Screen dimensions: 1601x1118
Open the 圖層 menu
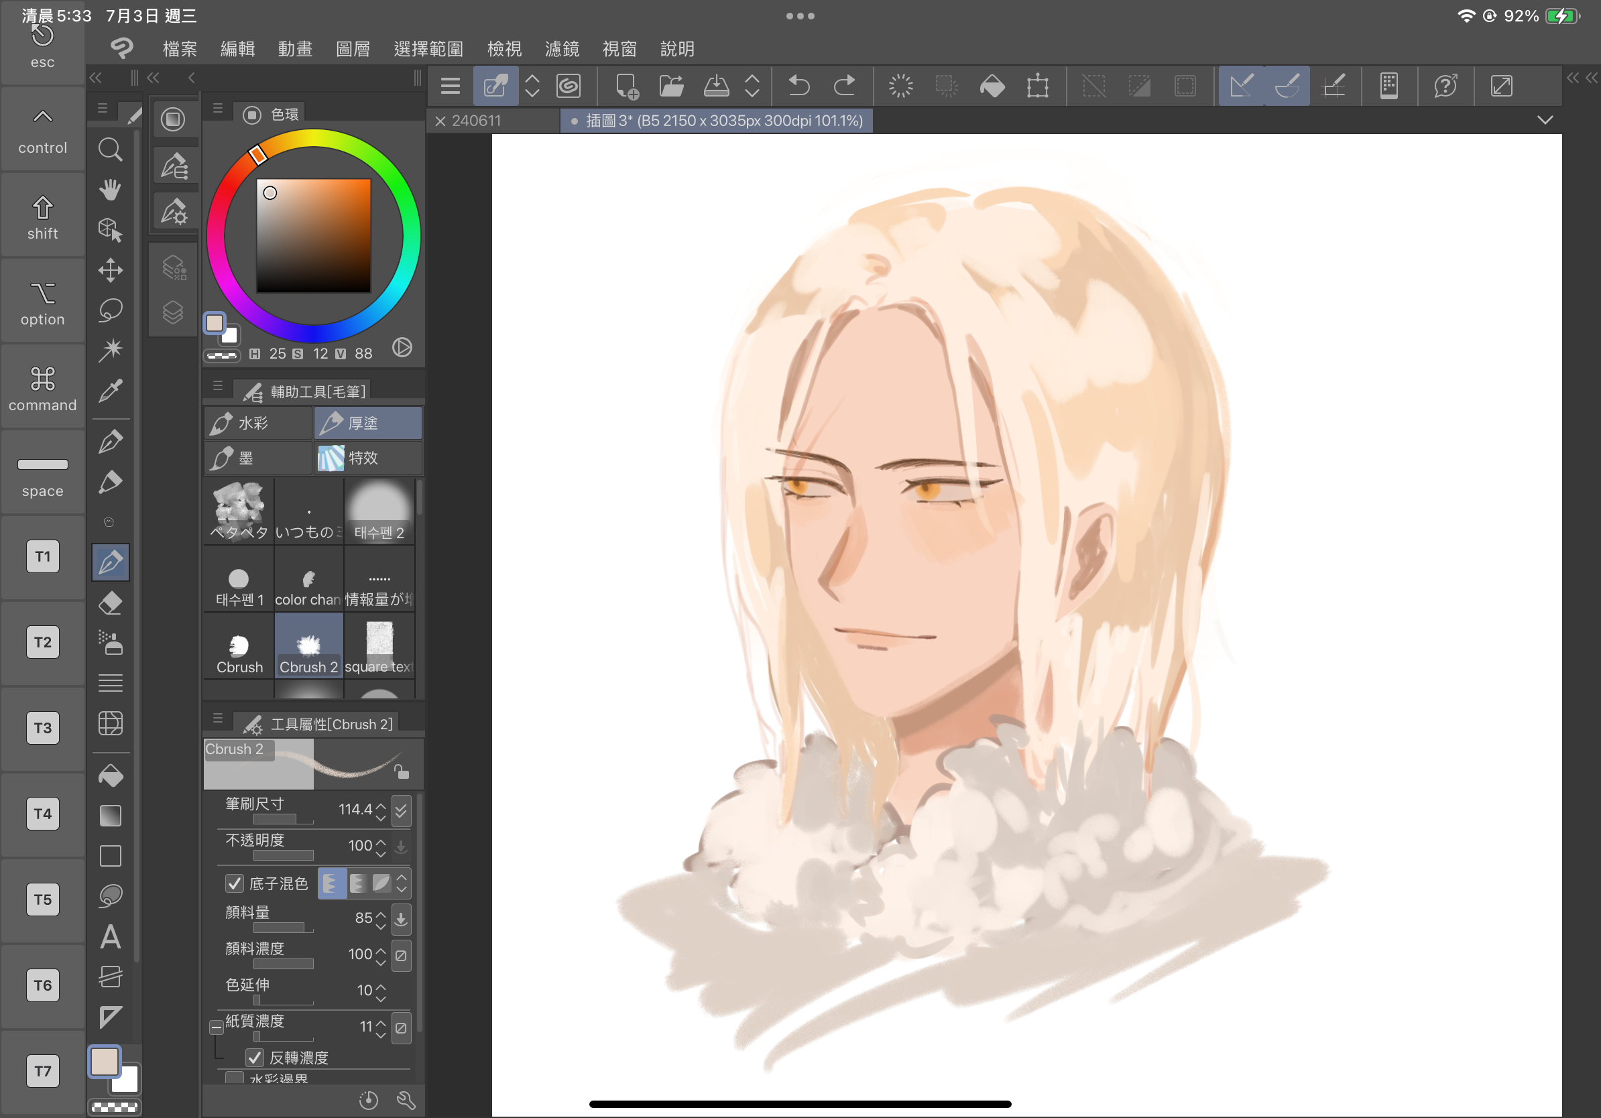tap(353, 49)
